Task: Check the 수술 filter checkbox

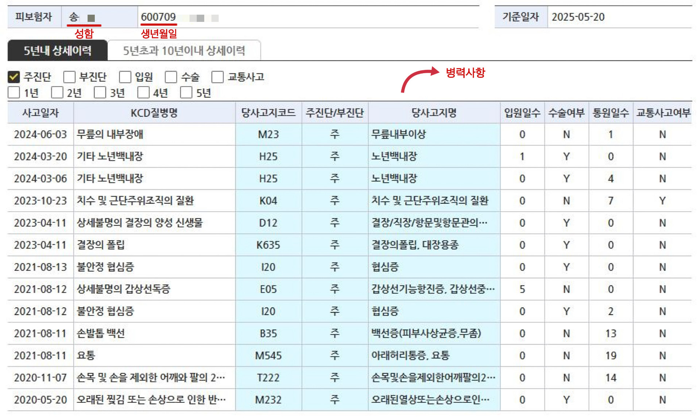Action: [171, 77]
